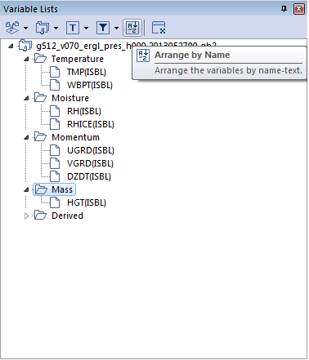Select variable VGRD(ISBL)
309x360 pixels.
[x=90, y=163]
